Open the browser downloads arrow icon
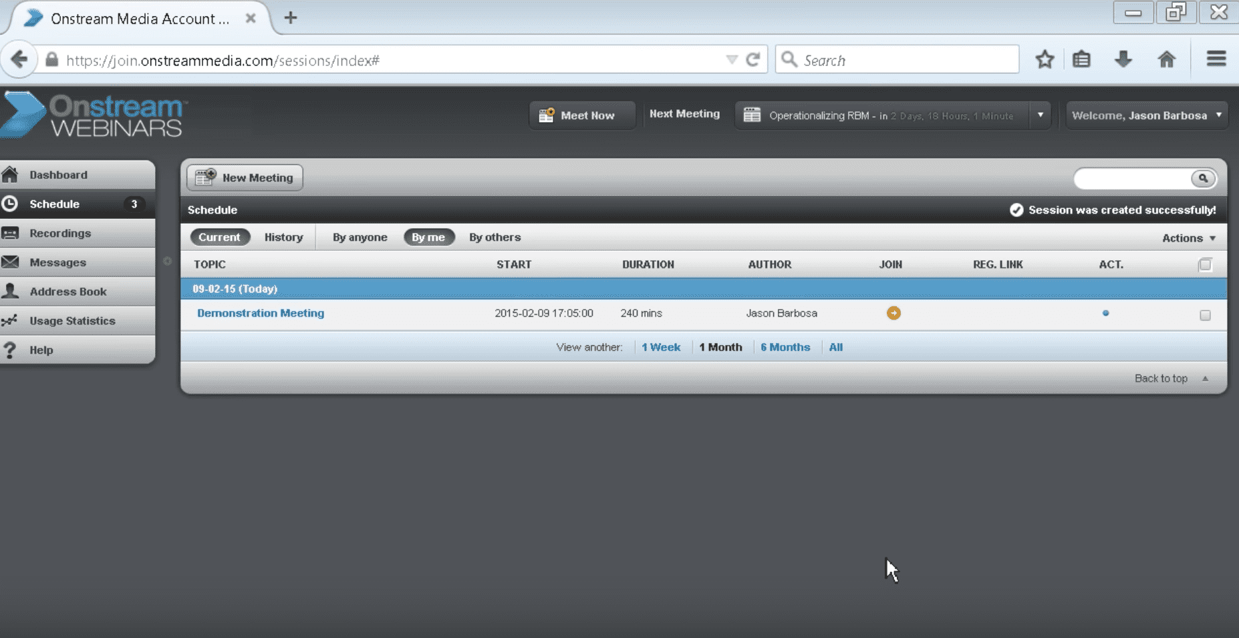The width and height of the screenshot is (1239, 638). click(x=1123, y=60)
